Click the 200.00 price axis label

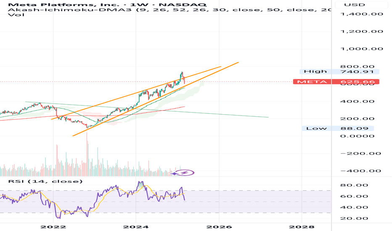click(357, 118)
